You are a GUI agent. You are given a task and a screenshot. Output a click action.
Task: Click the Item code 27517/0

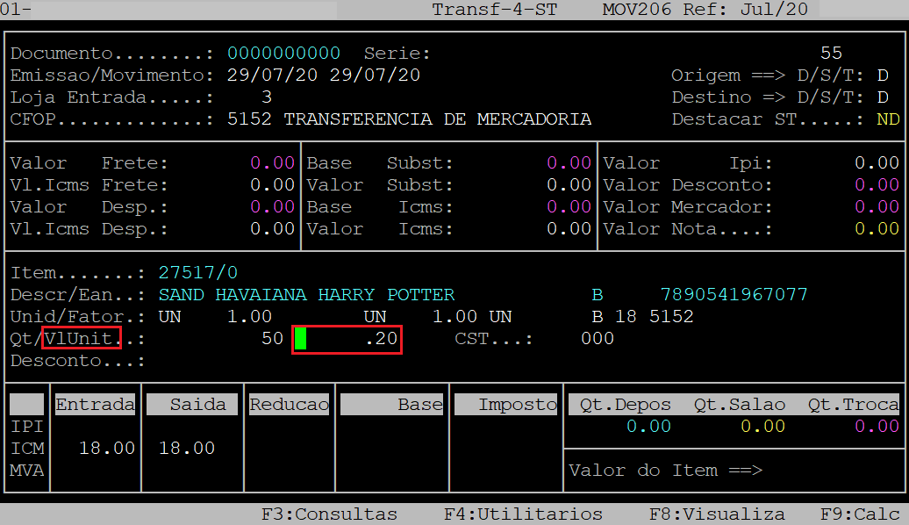(197, 273)
